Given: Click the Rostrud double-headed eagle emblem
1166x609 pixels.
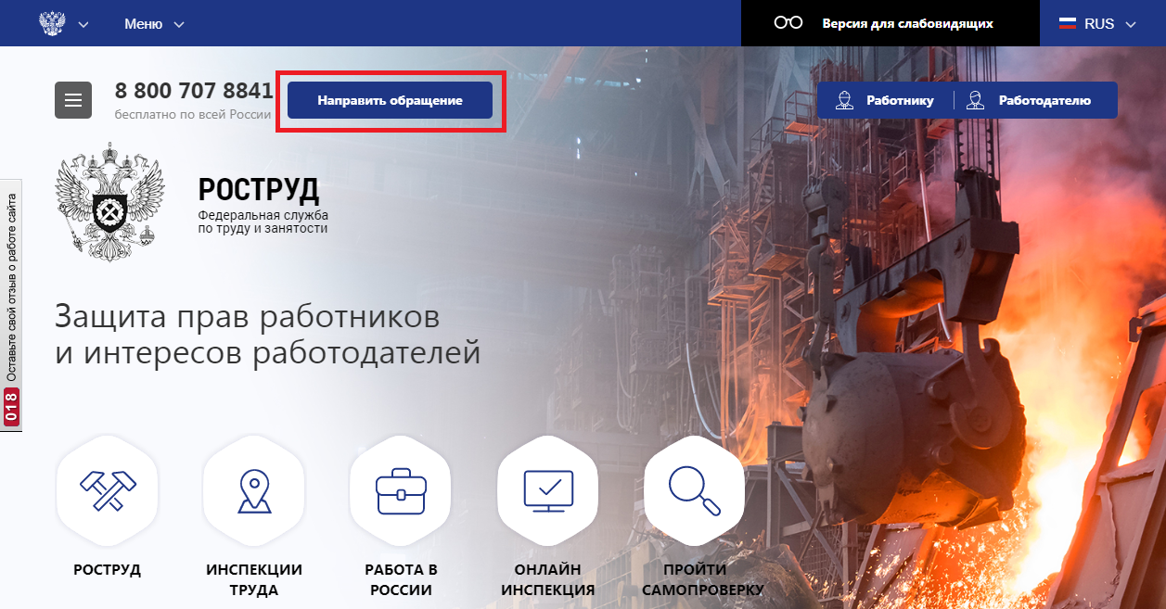Looking at the screenshot, I should point(109,201).
